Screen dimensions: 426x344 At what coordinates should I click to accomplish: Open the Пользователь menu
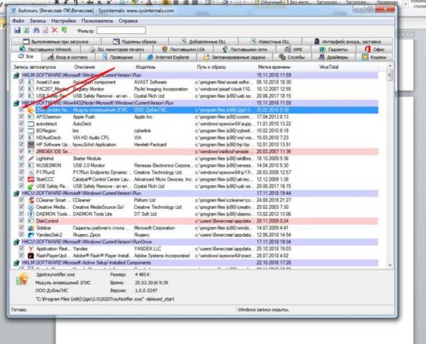click(x=97, y=21)
